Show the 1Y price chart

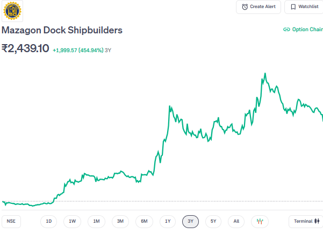pos(168,221)
